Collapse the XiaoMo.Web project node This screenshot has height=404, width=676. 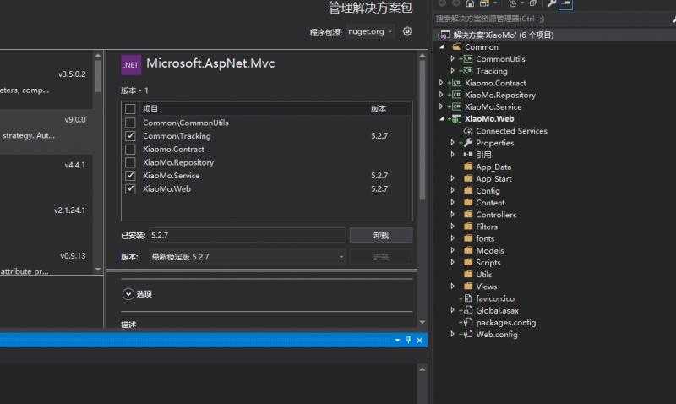coord(442,118)
